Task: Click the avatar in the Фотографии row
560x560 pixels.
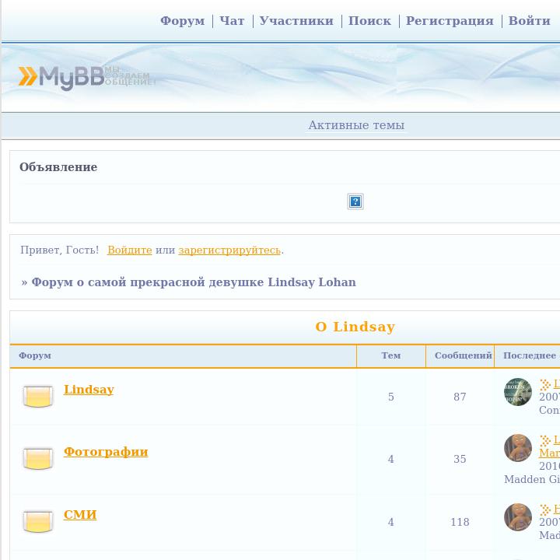Action: pyautogui.click(x=518, y=447)
